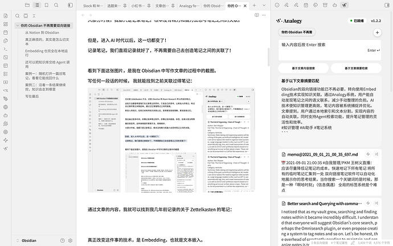Navigate back with the left arrow

pyautogui.click(x=83, y=15)
